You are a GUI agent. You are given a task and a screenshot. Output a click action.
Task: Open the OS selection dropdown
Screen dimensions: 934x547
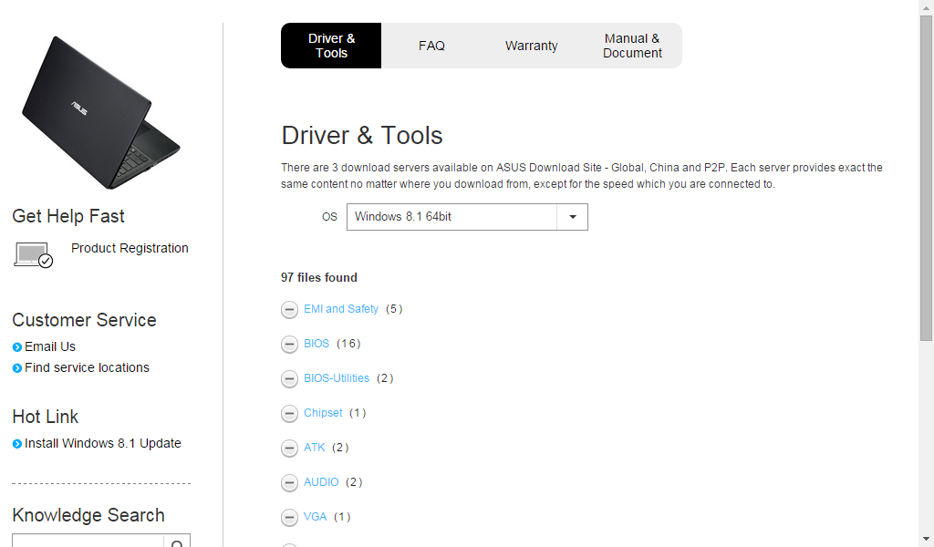(573, 217)
